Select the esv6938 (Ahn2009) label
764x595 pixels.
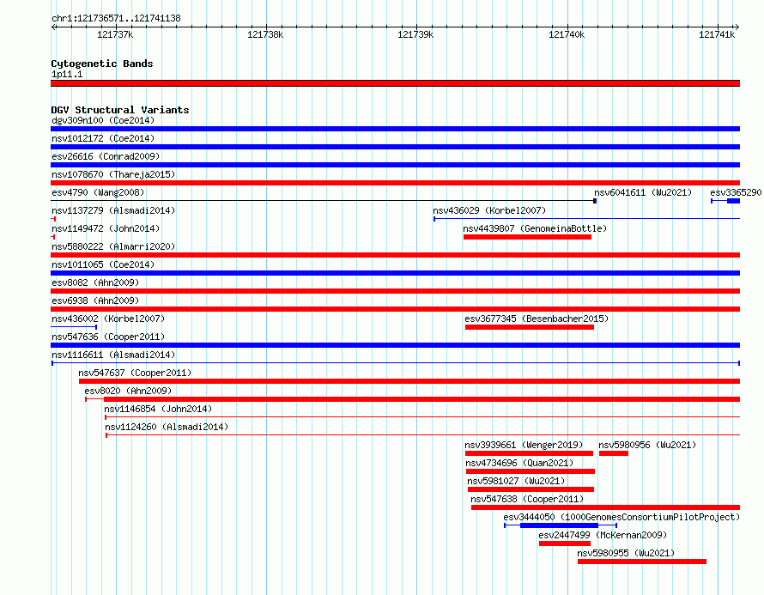point(95,301)
